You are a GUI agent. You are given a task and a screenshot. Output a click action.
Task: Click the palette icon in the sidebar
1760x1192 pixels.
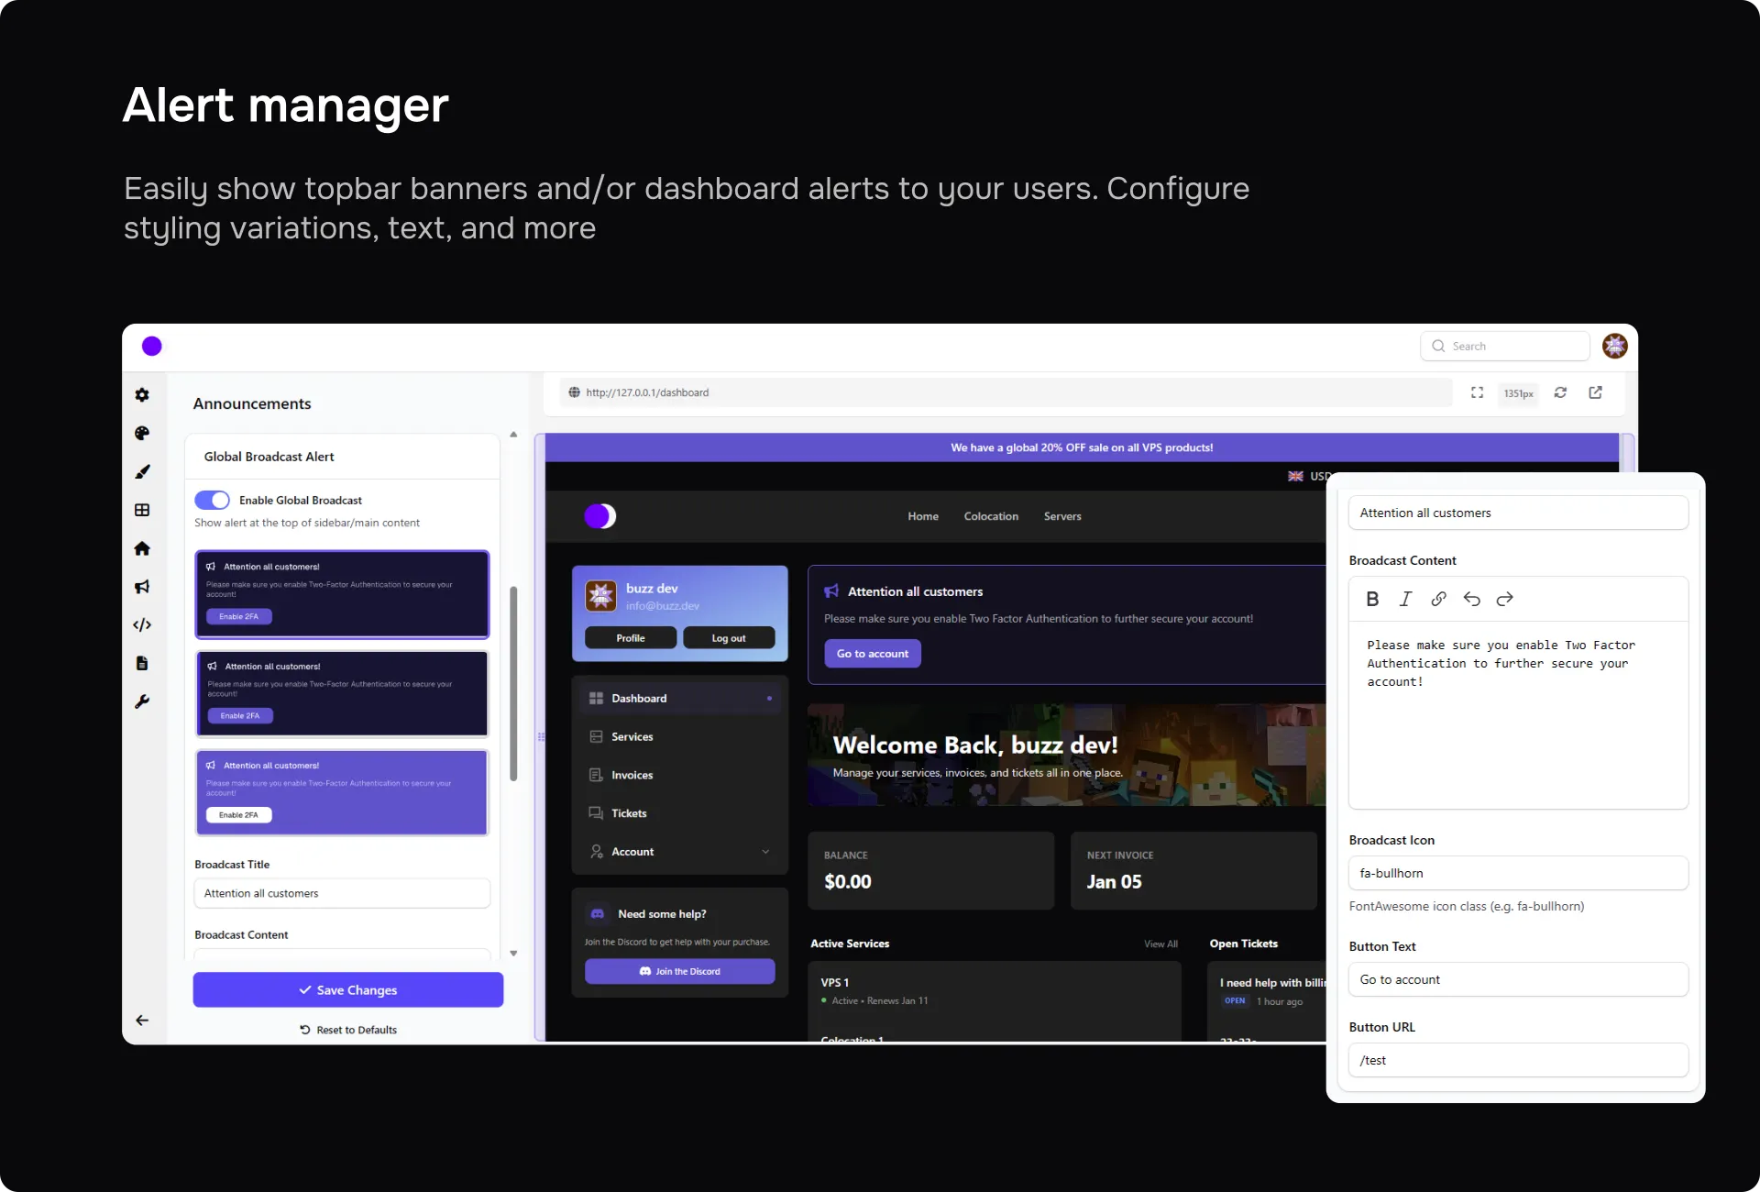coord(142,434)
